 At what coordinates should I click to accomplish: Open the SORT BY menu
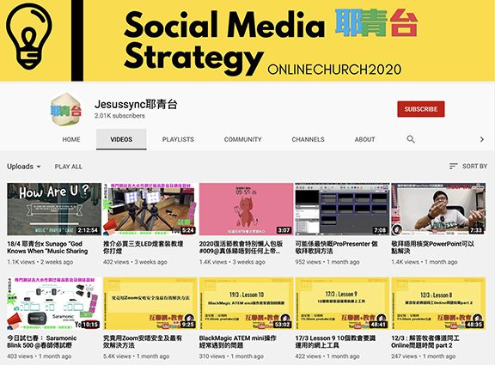click(x=468, y=166)
